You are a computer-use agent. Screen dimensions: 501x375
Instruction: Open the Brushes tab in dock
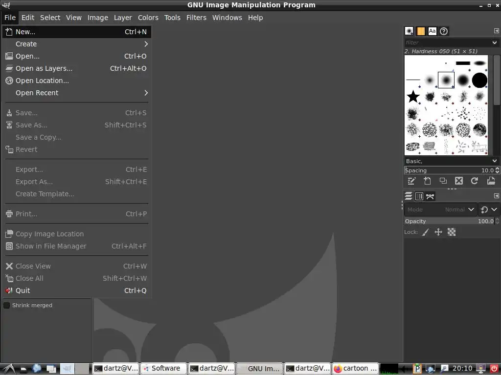pyautogui.click(x=409, y=31)
